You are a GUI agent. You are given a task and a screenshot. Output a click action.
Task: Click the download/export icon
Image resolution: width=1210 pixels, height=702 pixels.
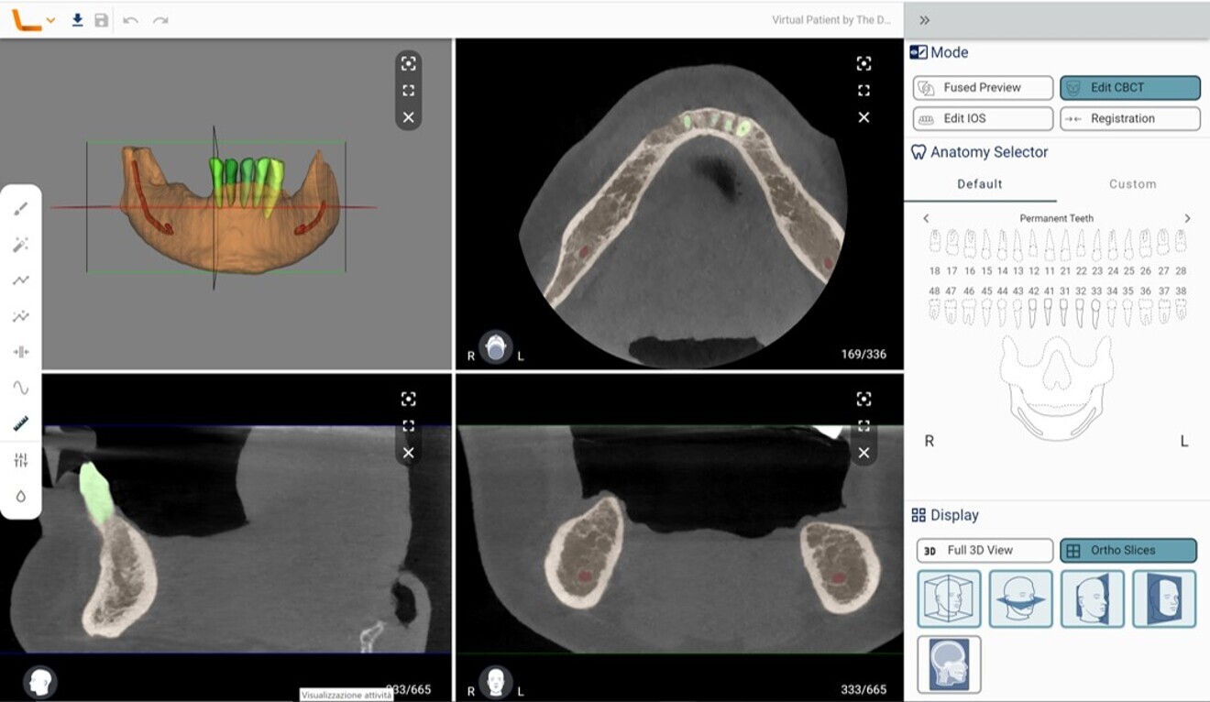coord(77,19)
